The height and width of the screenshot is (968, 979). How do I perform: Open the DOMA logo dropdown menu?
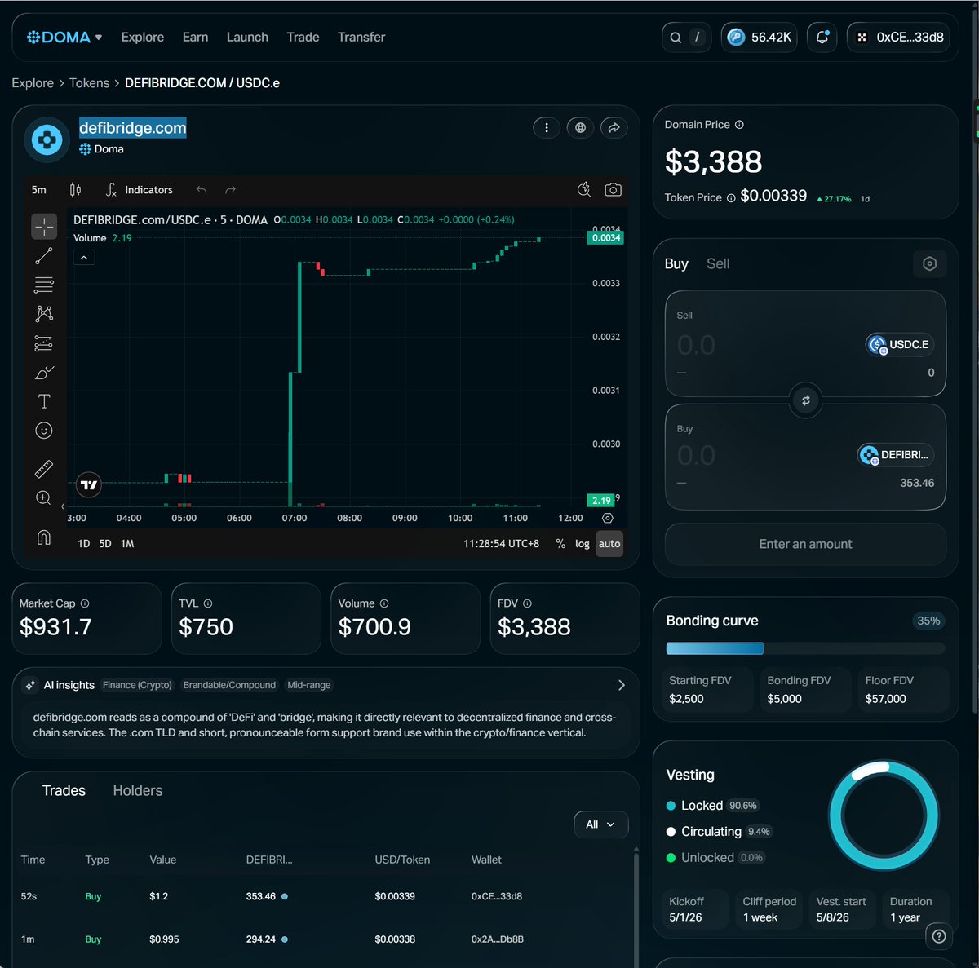[64, 37]
